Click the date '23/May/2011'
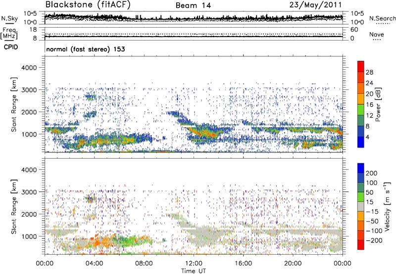 (x=315, y=5)
